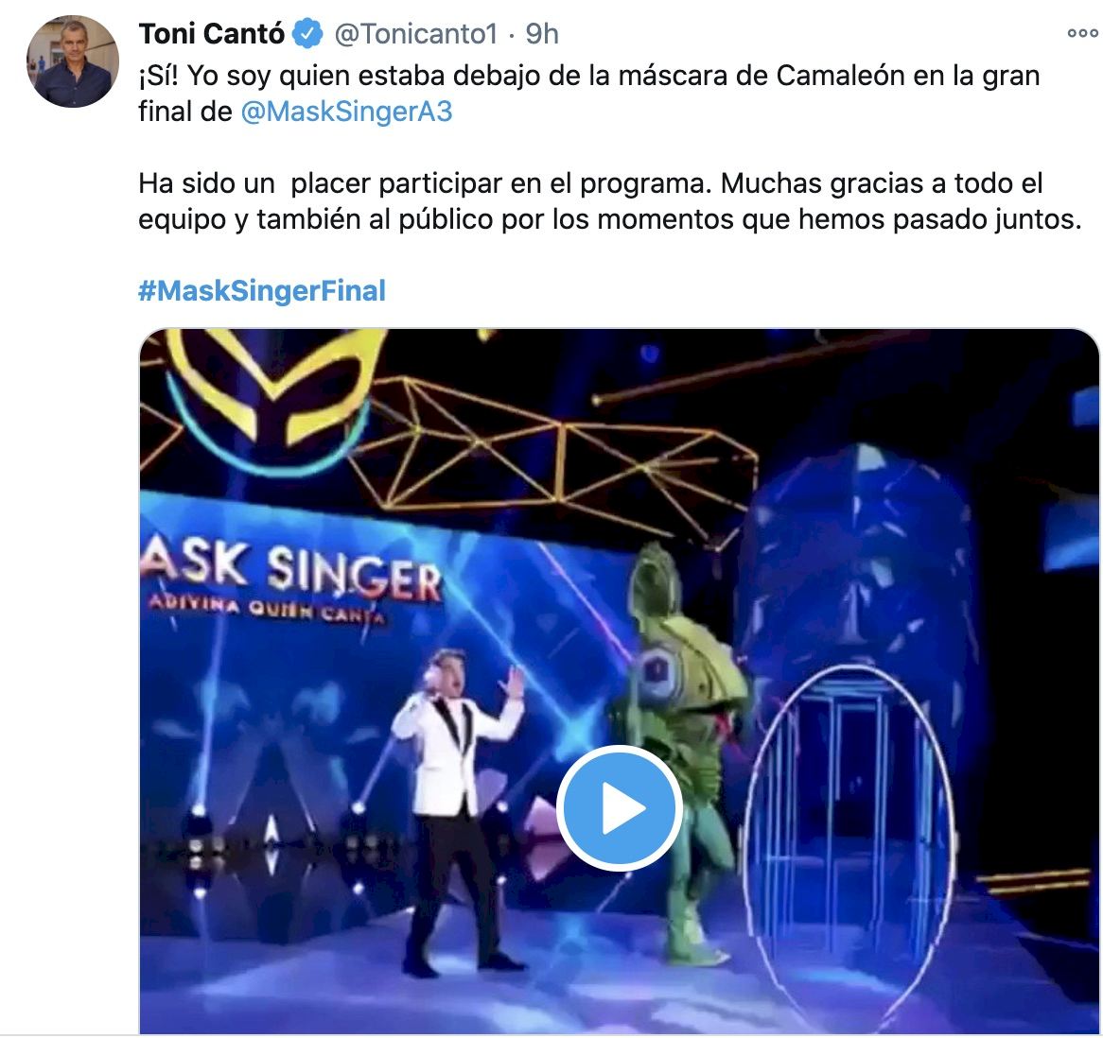The image size is (1103, 1038).
Task: Click the 'Adivina quién canta' subtitle in the video
Action: [x=268, y=608]
